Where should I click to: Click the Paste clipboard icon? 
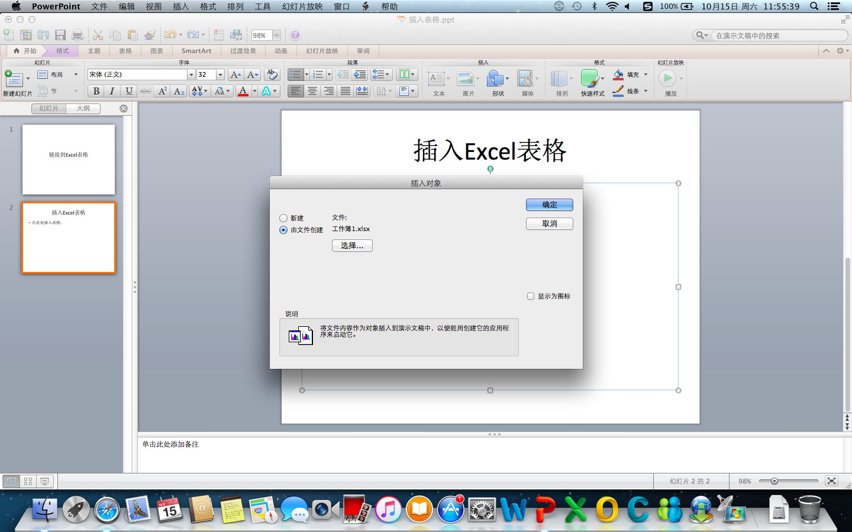coord(133,35)
